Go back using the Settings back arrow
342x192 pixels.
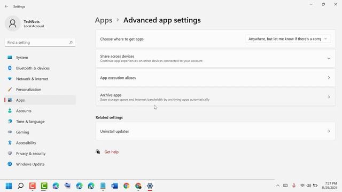tap(6, 6)
